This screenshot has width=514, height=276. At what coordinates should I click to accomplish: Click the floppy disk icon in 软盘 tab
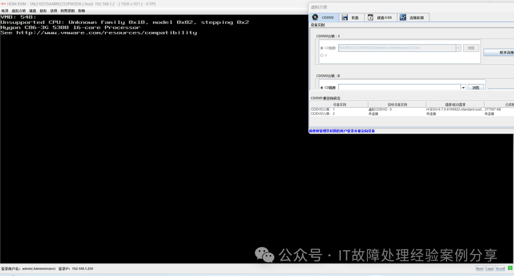pos(345,17)
